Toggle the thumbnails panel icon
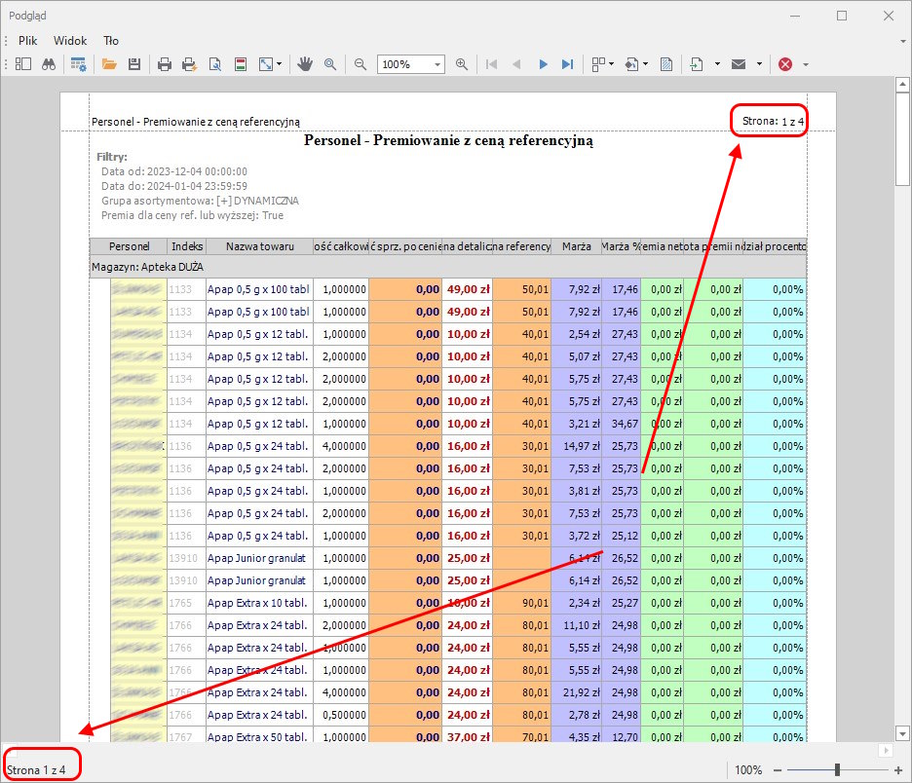The width and height of the screenshot is (912, 783). pos(22,64)
